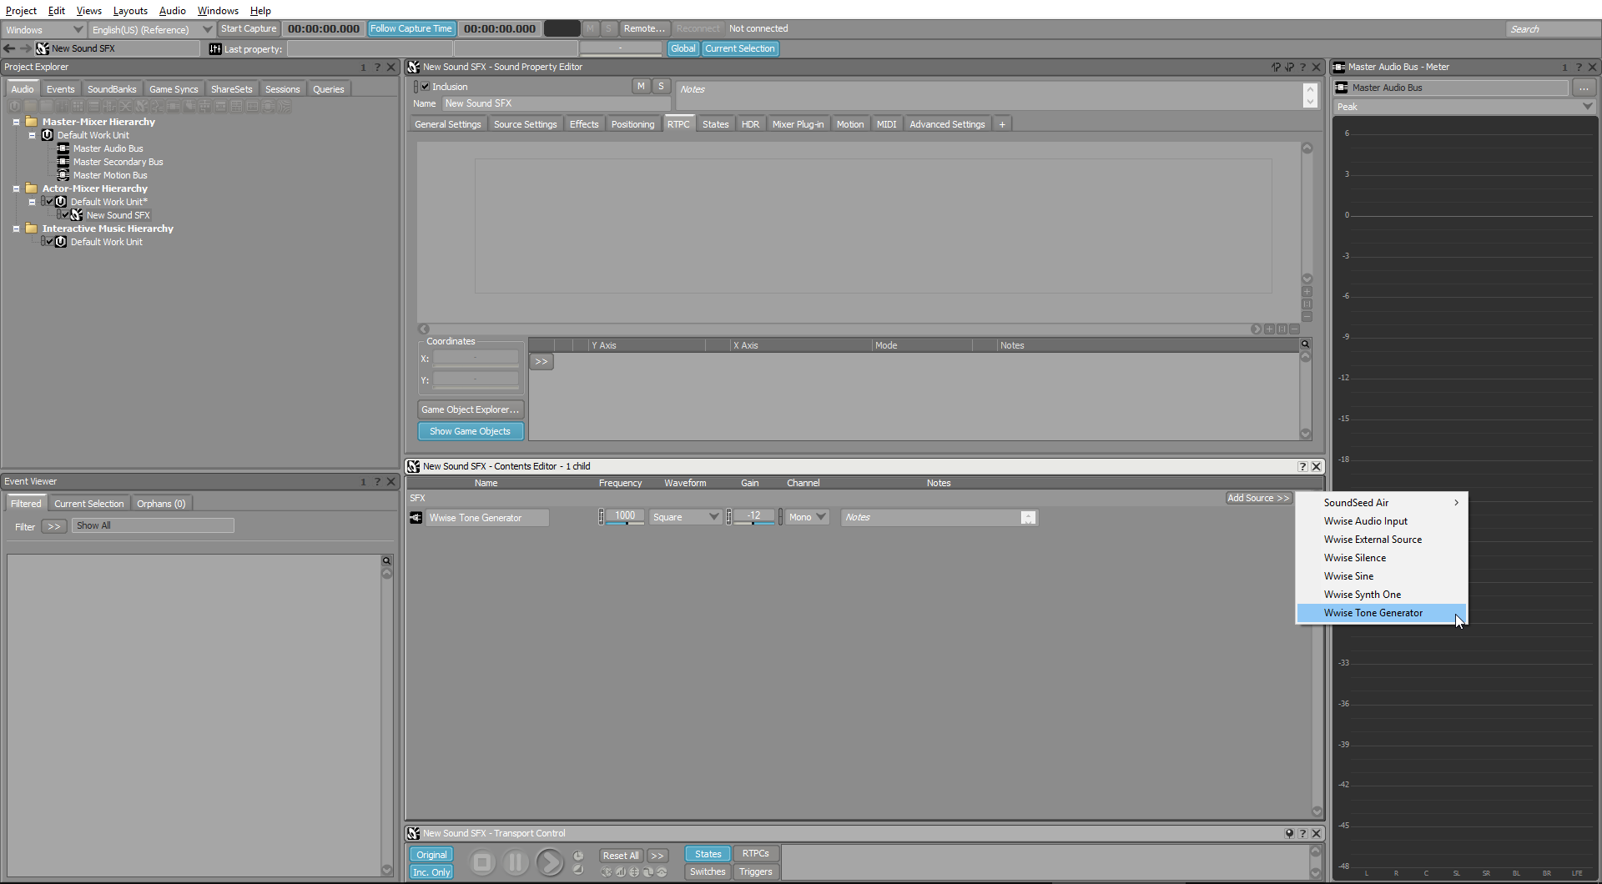1602x884 pixels.
Task: Click the Last property mixer icon
Action: click(x=214, y=48)
